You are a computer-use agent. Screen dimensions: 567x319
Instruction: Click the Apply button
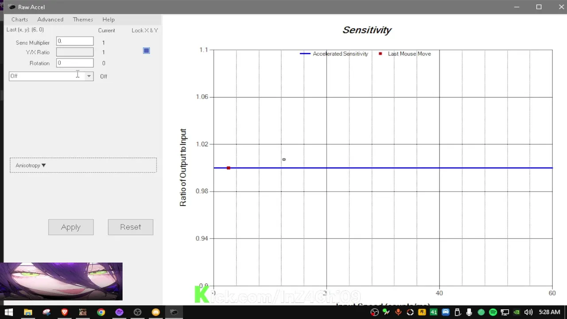(x=71, y=227)
